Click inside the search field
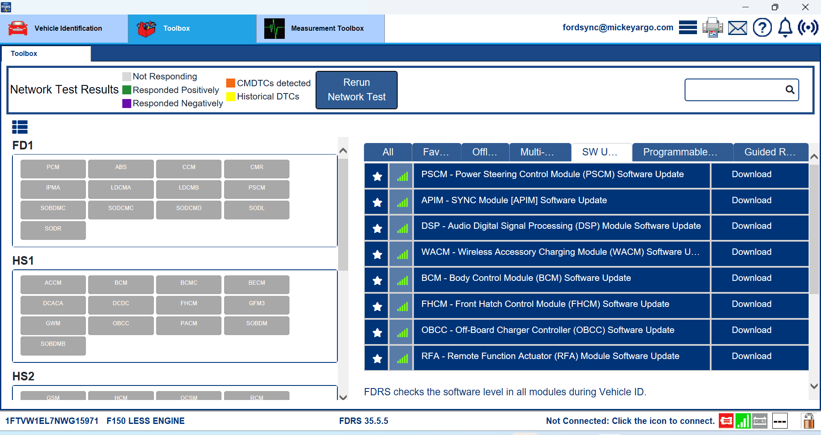 (x=735, y=90)
